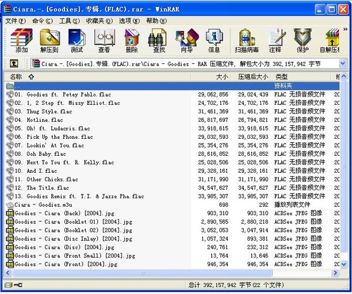Select Ciara - Goodies.m3u playlist file
This screenshot has width=352, height=294.
(x=42, y=205)
